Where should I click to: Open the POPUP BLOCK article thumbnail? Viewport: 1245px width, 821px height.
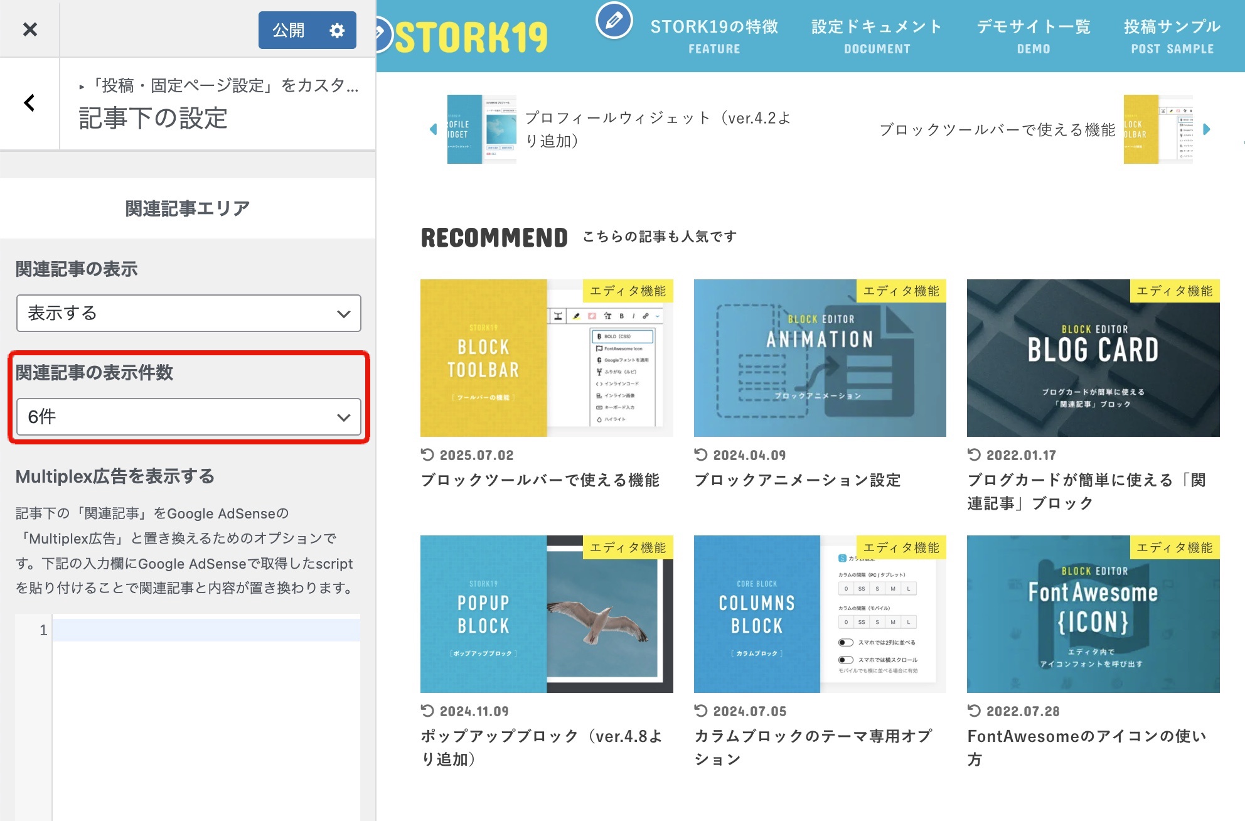click(546, 614)
